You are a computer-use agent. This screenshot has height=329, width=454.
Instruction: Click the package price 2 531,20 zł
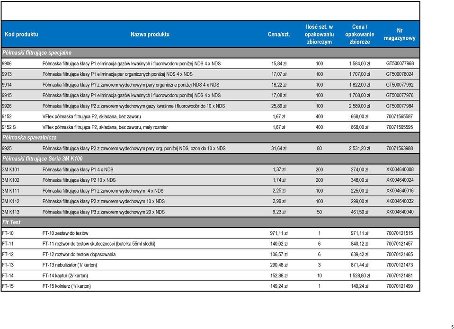(360, 148)
